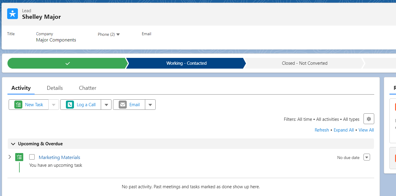Image resolution: width=396 pixels, height=196 pixels.
Task: Expand the Marketing Materials task details
Action: (x=10, y=157)
